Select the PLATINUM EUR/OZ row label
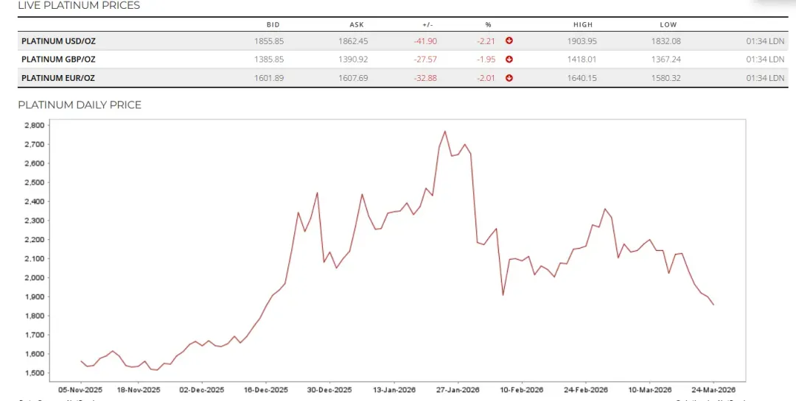Image resolution: width=796 pixels, height=401 pixels. coord(58,78)
